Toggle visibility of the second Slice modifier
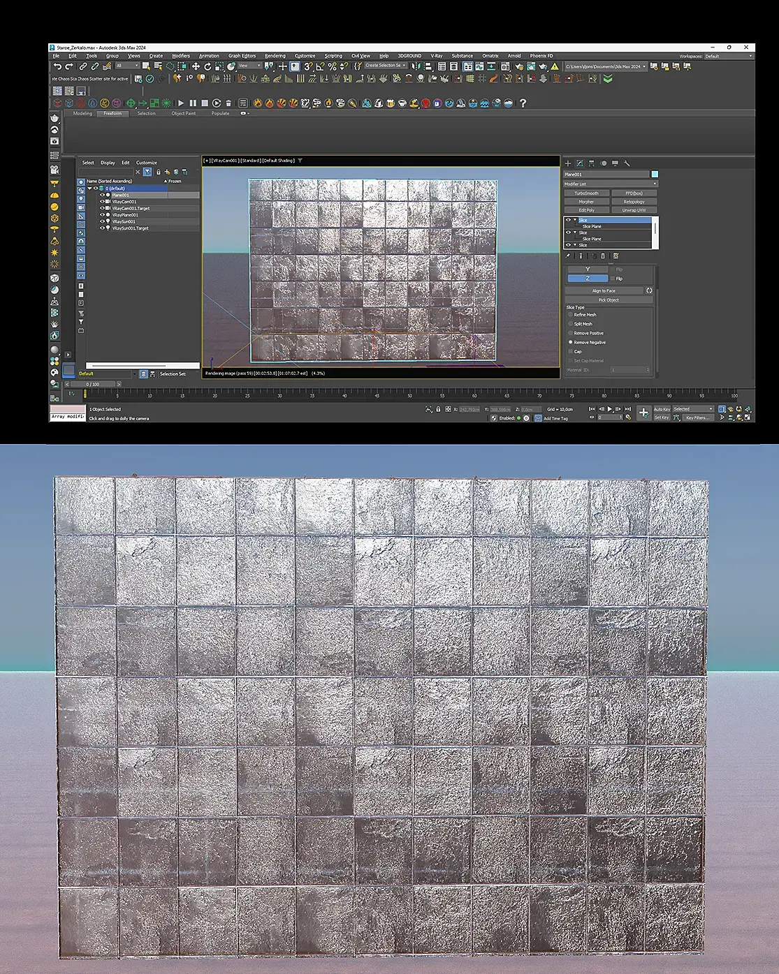Viewport: 779px width, 974px height. coord(568,233)
